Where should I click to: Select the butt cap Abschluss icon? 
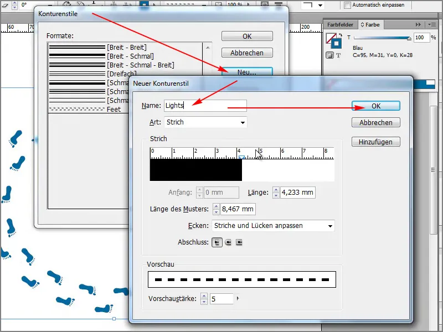[x=217, y=242]
